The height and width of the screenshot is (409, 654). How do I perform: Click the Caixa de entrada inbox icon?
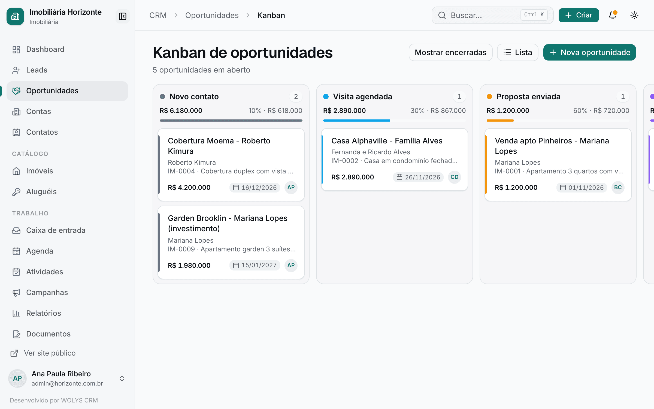point(16,230)
